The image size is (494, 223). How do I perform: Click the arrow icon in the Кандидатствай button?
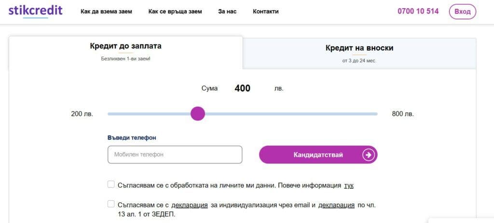(x=369, y=155)
